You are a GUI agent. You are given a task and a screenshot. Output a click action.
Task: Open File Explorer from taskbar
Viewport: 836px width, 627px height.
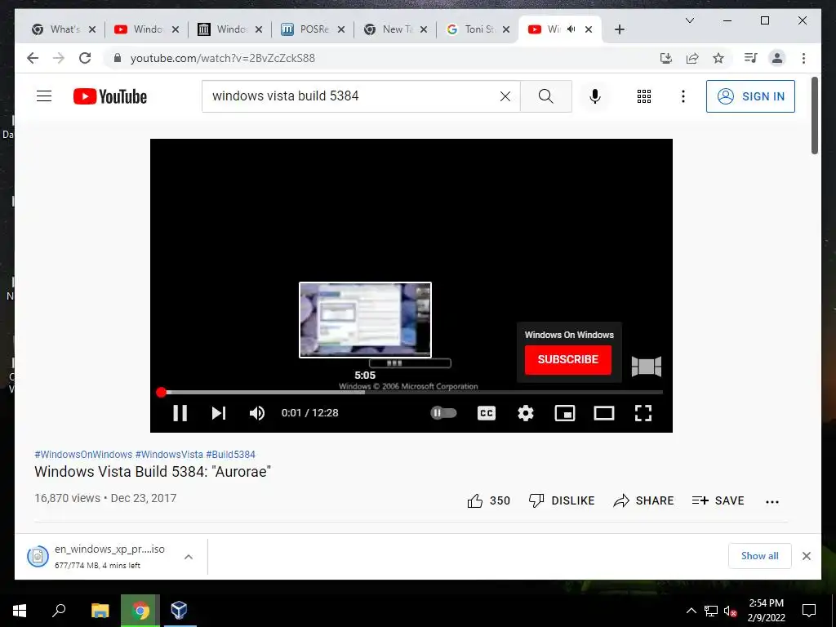pyautogui.click(x=100, y=611)
